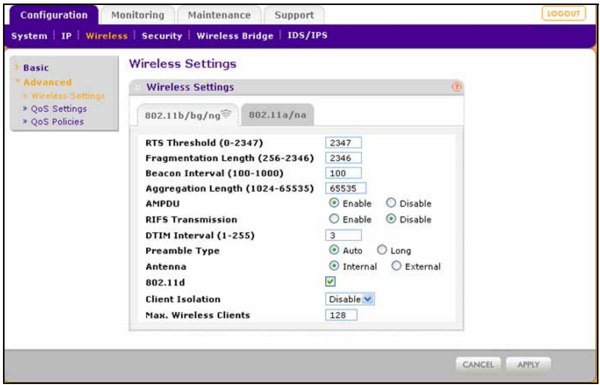The width and height of the screenshot is (600, 385).
Task: Open Wireless Settings in the sidebar
Action: pos(68,95)
